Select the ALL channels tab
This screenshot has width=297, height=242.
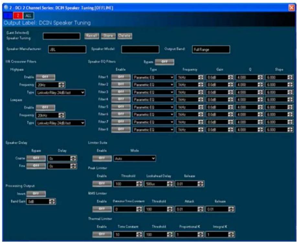(x=28, y=16)
